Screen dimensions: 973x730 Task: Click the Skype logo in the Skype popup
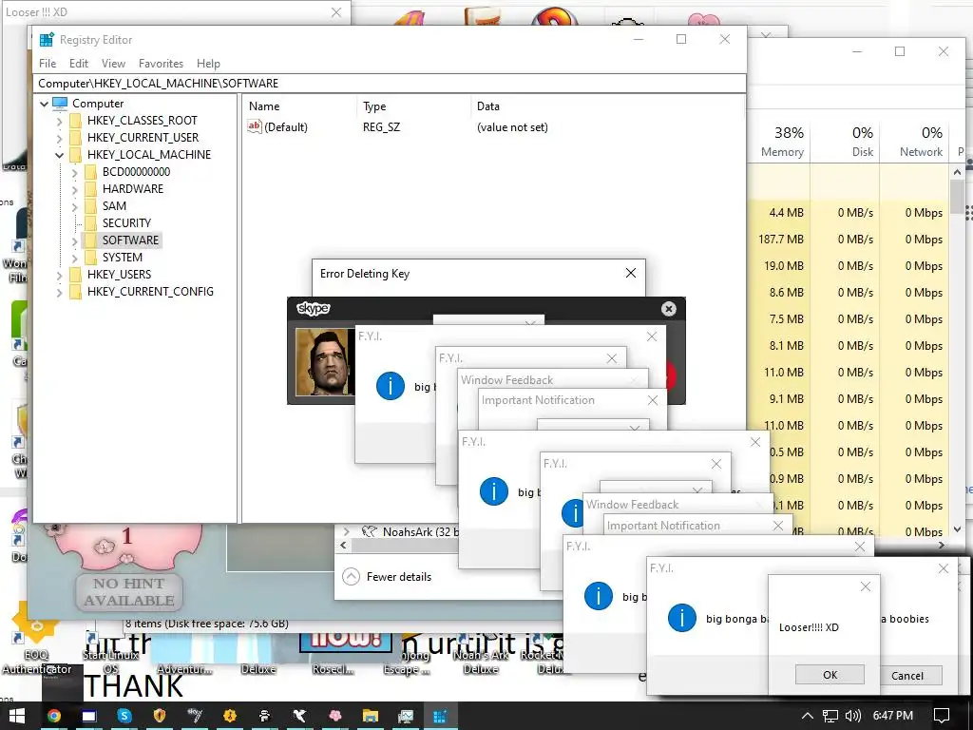pyautogui.click(x=314, y=309)
